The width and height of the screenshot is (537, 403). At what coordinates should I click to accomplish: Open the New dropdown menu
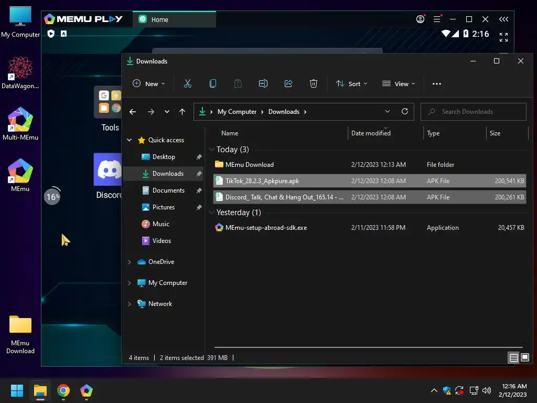click(x=149, y=83)
